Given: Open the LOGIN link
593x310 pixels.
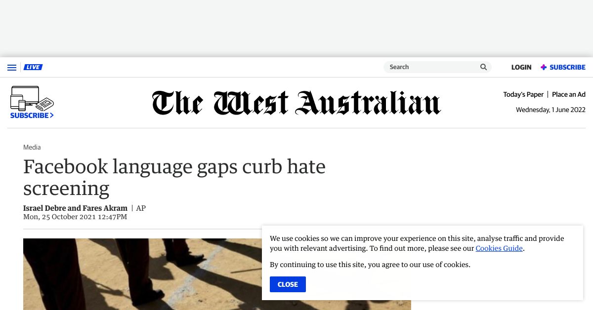Looking at the screenshot, I should (521, 67).
